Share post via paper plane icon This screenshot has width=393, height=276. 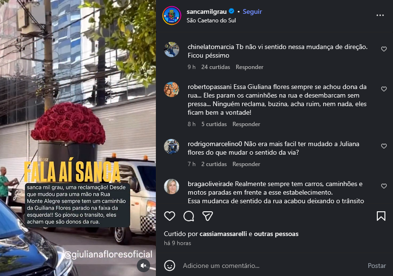(x=208, y=216)
